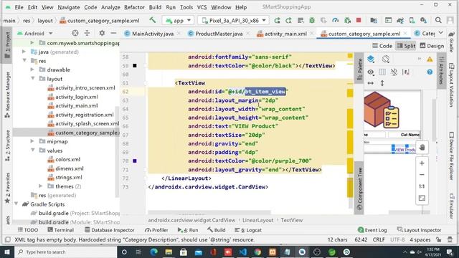
Task: Click the Make Project hammer icon
Action: pos(153,20)
